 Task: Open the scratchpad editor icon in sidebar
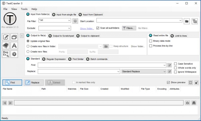[x=6, y=37]
